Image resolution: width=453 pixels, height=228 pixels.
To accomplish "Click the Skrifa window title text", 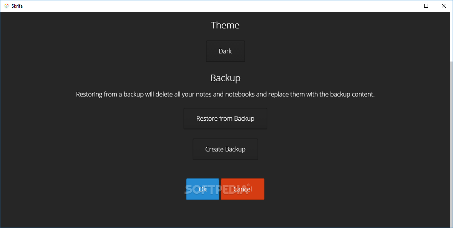I will [x=17, y=6].
